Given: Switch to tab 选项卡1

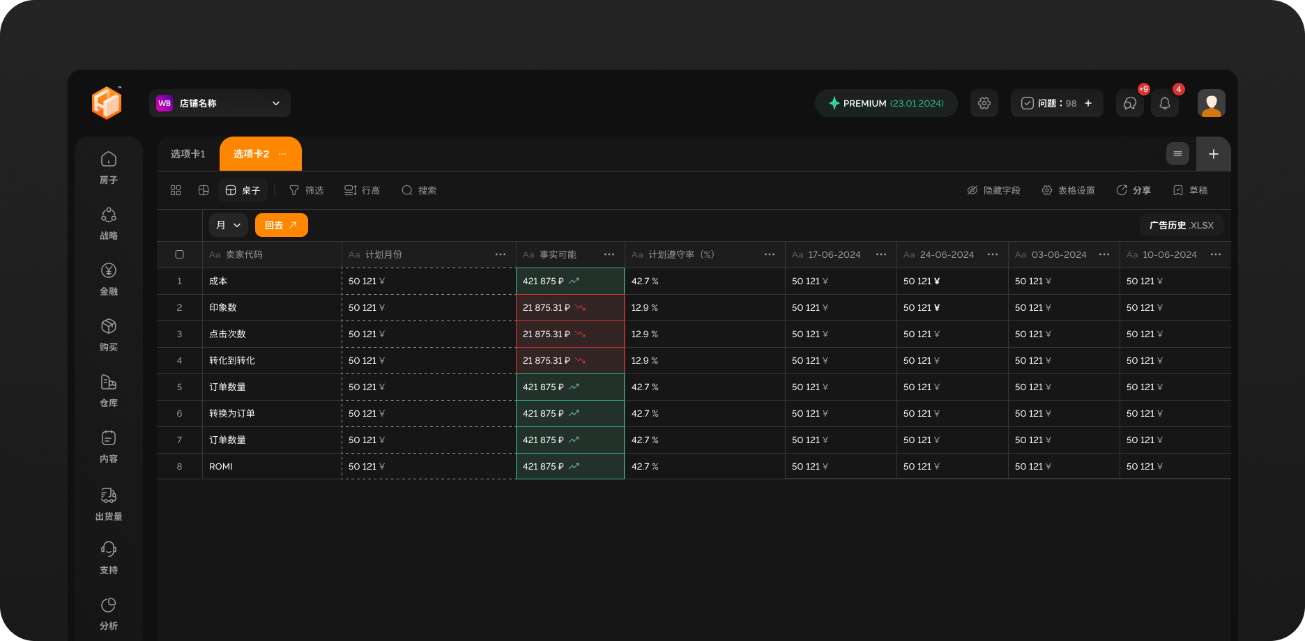Looking at the screenshot, I should pos(188,154).
